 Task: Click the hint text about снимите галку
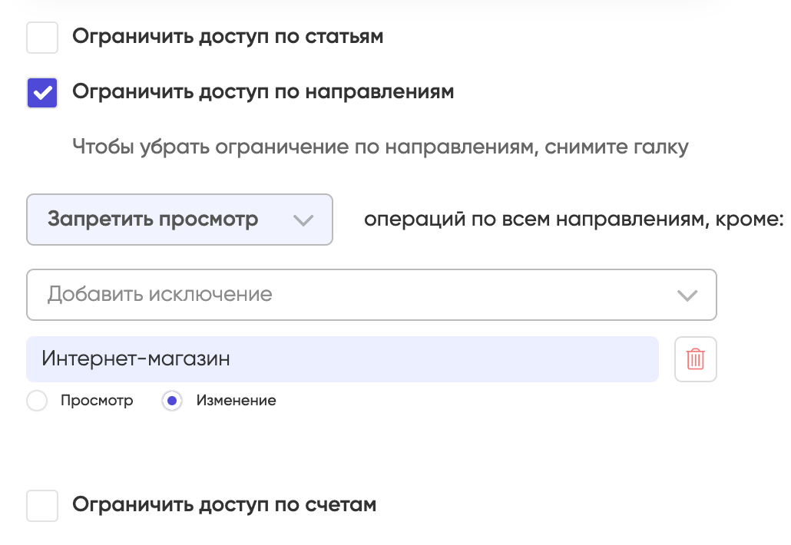click(x=380, y=147)
